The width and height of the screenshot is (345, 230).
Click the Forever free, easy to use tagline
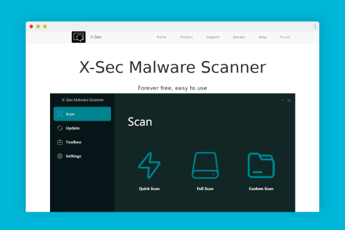pyautogui.click(x=172, y=88)
